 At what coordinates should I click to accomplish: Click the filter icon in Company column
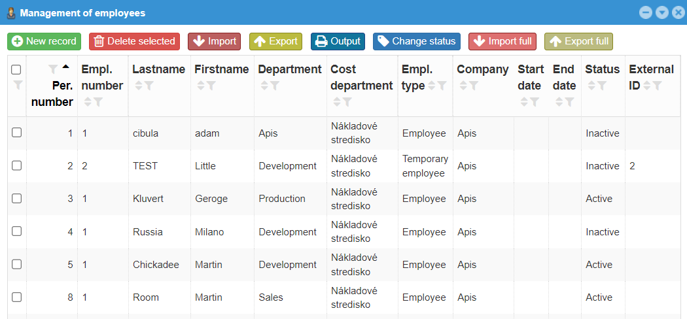point(474,86)
